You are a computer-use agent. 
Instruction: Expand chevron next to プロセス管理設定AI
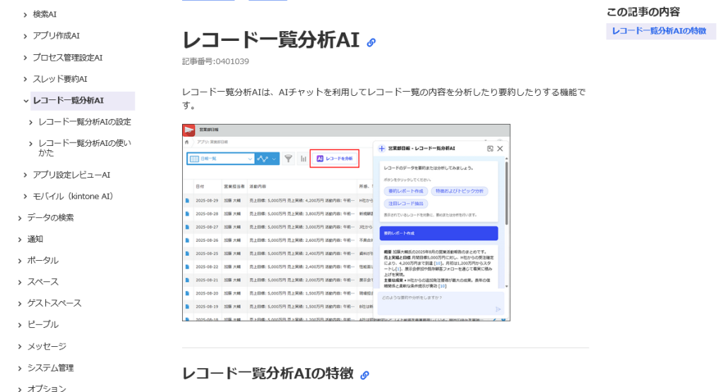(26, 58)
